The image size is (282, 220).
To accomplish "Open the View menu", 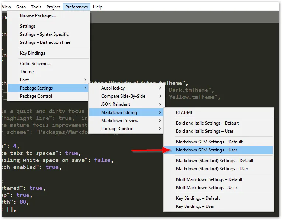I will point(7,7).
